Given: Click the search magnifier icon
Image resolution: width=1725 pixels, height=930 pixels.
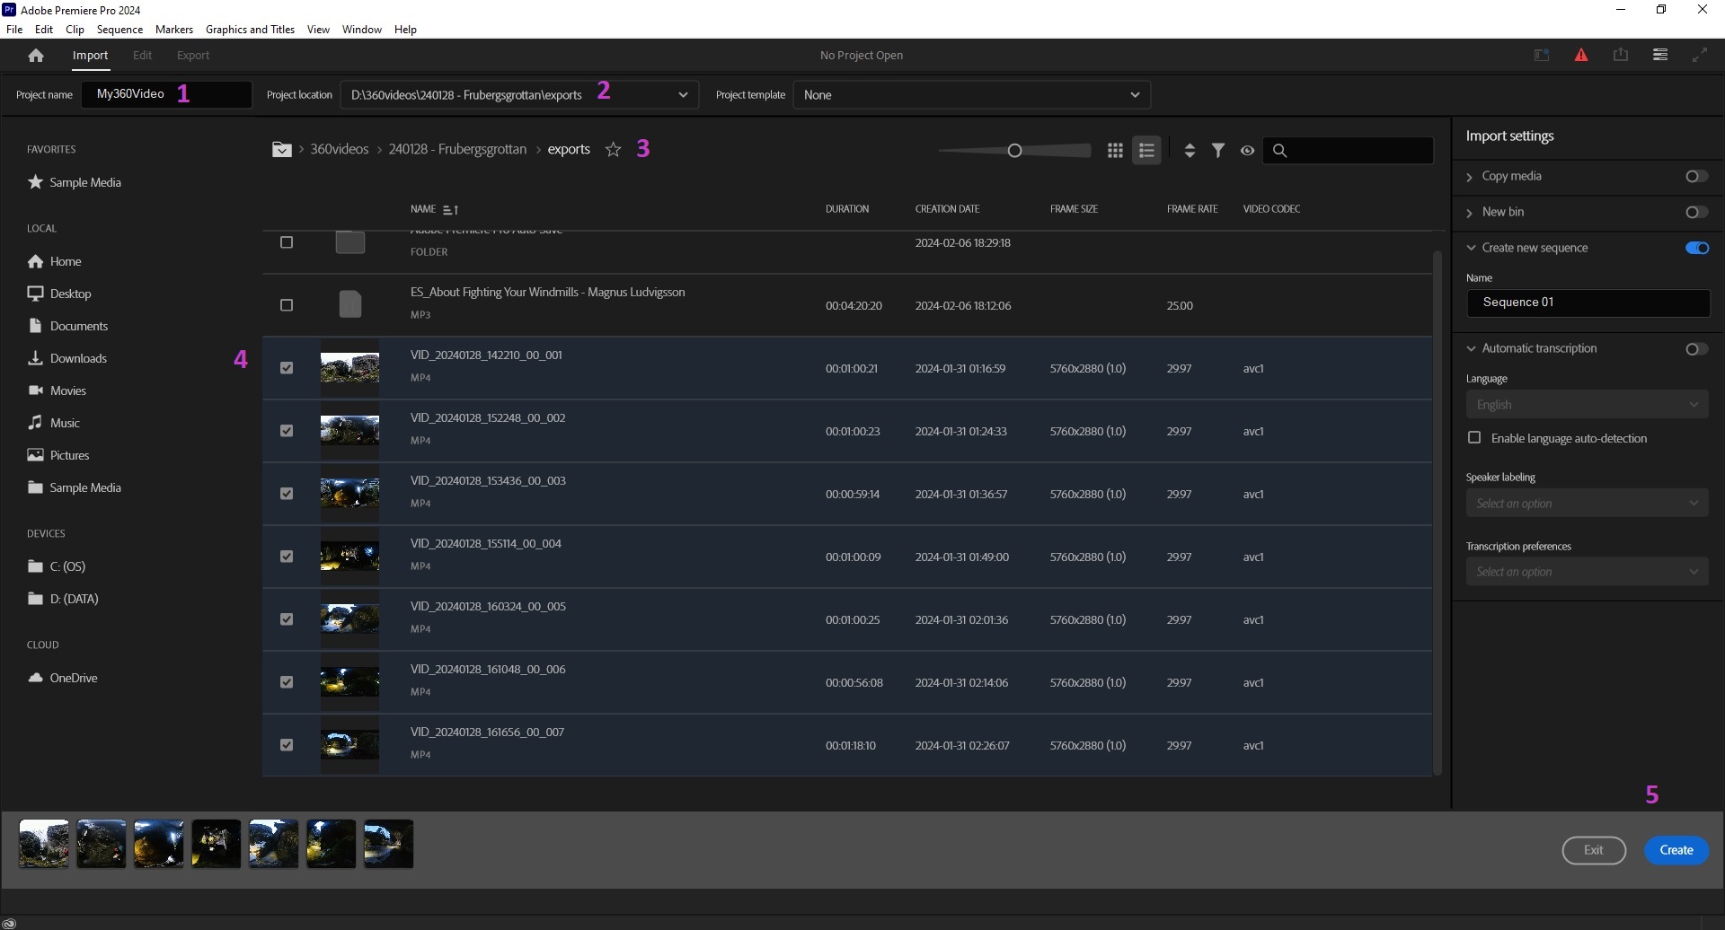Looking at the screenshot, I should (x=1280, y=151).
